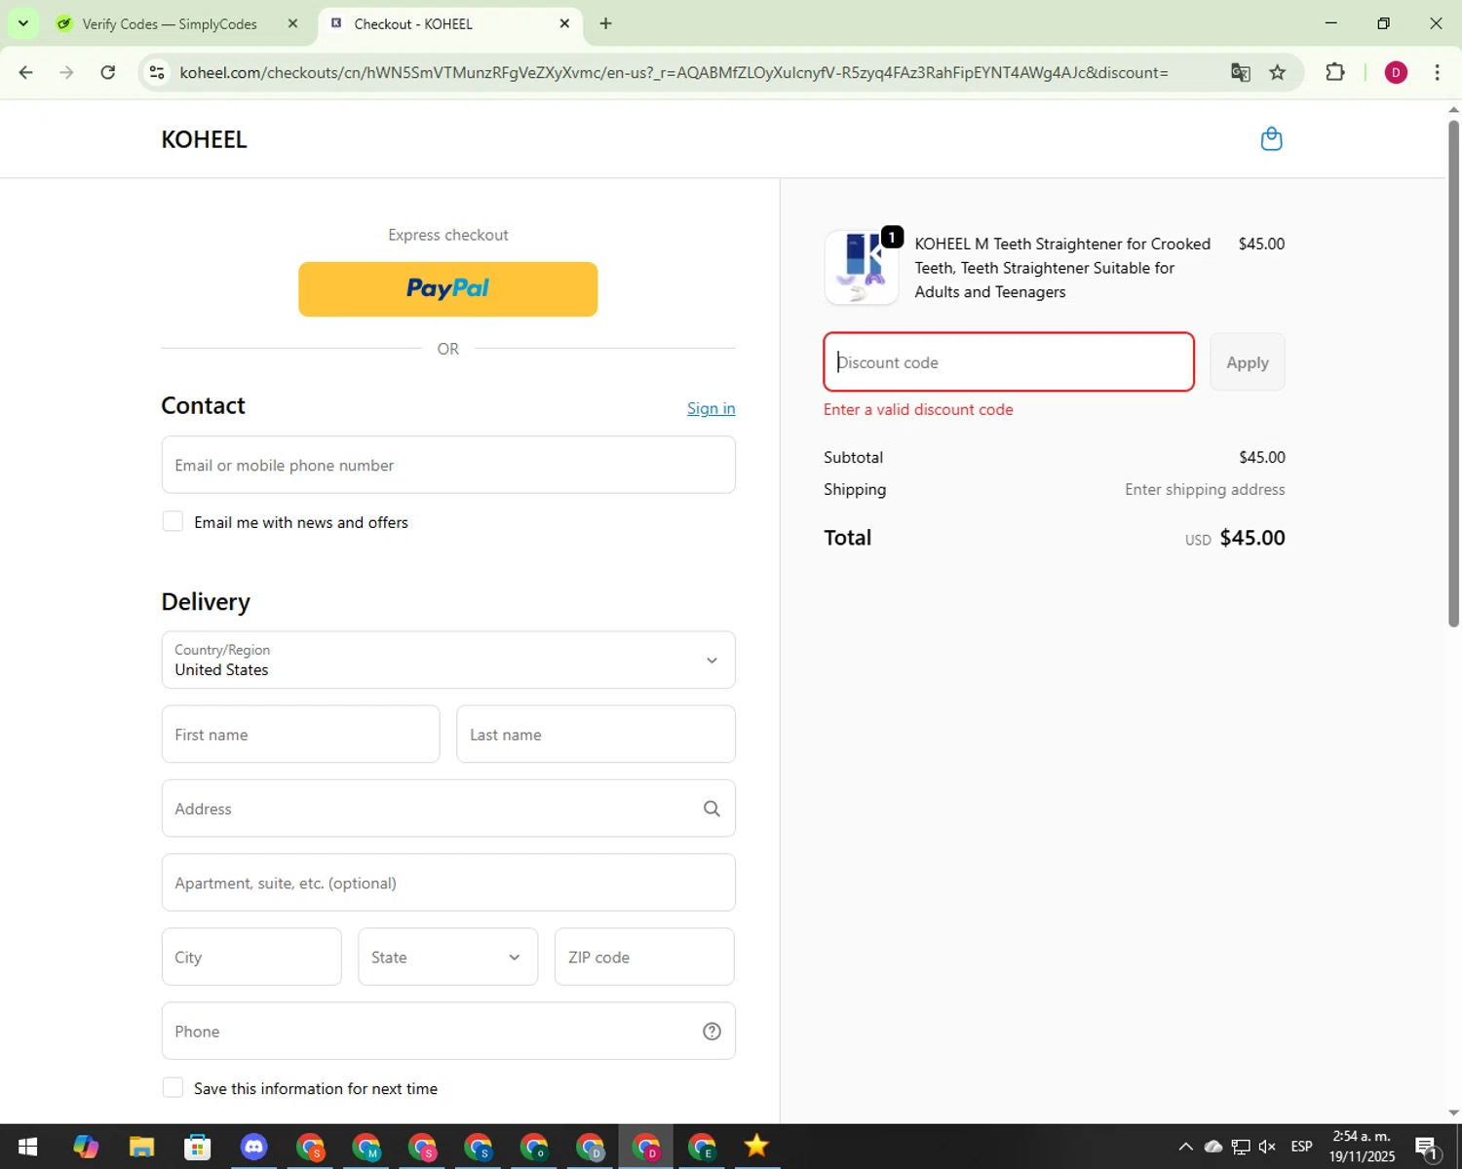Open the phone field help question icon

coord(712,1032)
